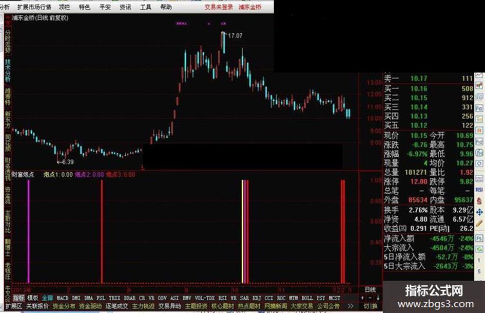
Task: Select the KDJ indicator
Action: (x=257, y=298)
